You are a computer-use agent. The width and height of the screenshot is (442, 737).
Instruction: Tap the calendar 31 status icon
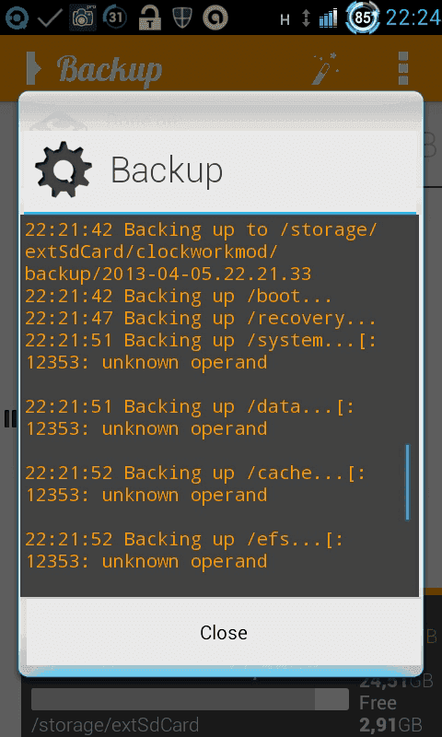115,18
